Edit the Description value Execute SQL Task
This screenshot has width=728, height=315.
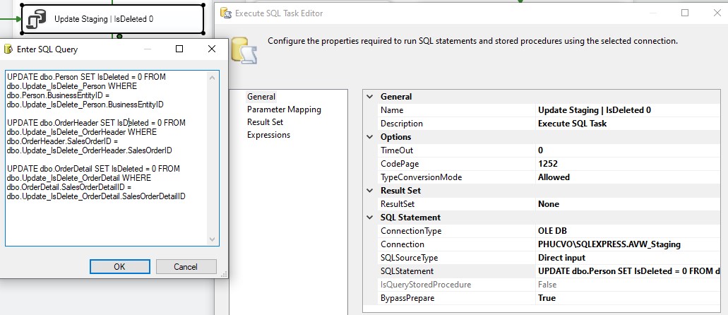coord(572,124)
